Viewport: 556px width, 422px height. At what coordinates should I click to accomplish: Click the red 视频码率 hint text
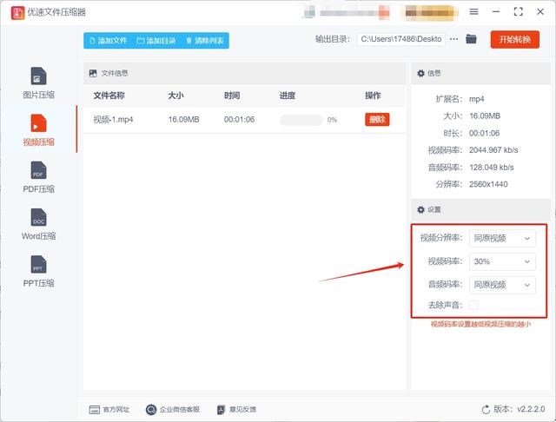point(480,324)
